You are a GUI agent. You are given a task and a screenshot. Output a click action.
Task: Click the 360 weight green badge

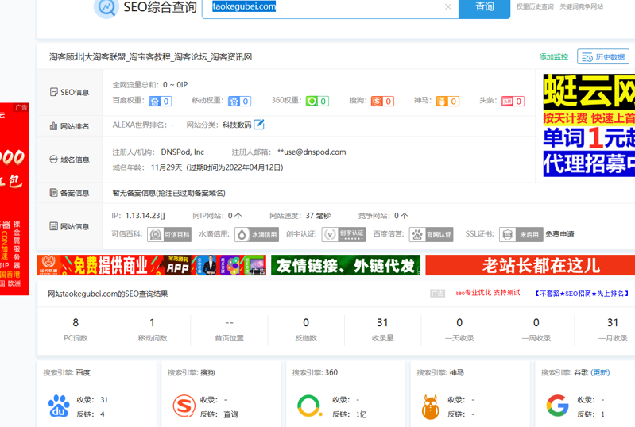point(317,101)
